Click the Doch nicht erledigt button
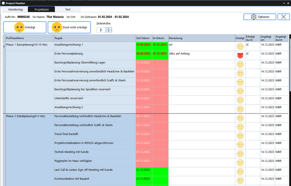This screenshot has height=186, width=291. [69, 27]
